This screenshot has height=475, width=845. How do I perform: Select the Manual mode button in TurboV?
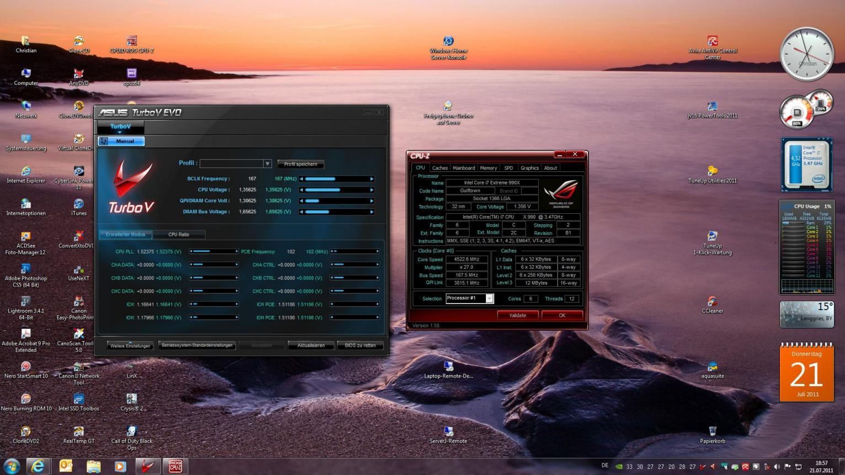click(x=121, y=141)
